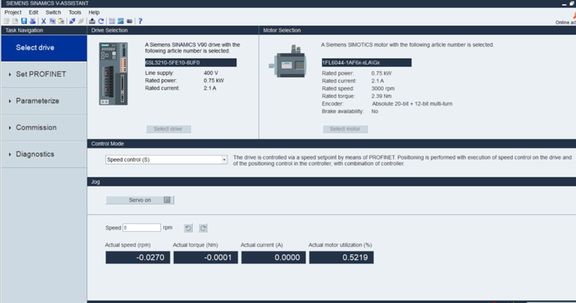Click the blue Go online connection icon
Viewport: 576px width, 303px height.
[72, 21]
